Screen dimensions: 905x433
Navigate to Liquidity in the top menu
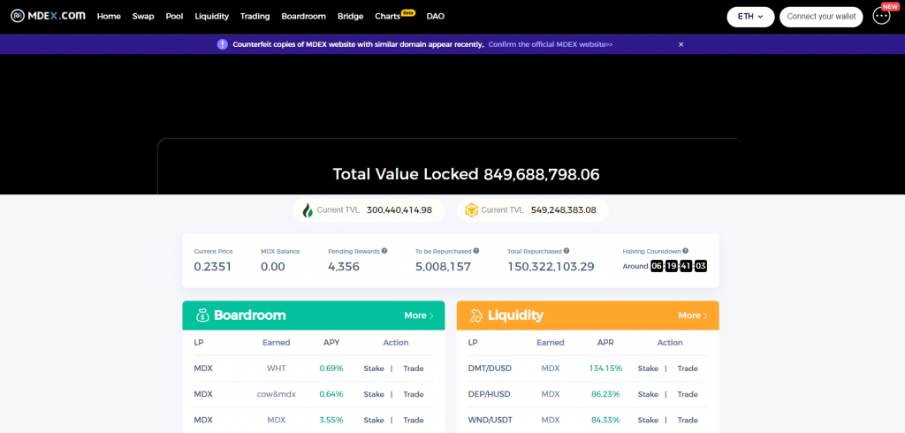click(212, 16)
